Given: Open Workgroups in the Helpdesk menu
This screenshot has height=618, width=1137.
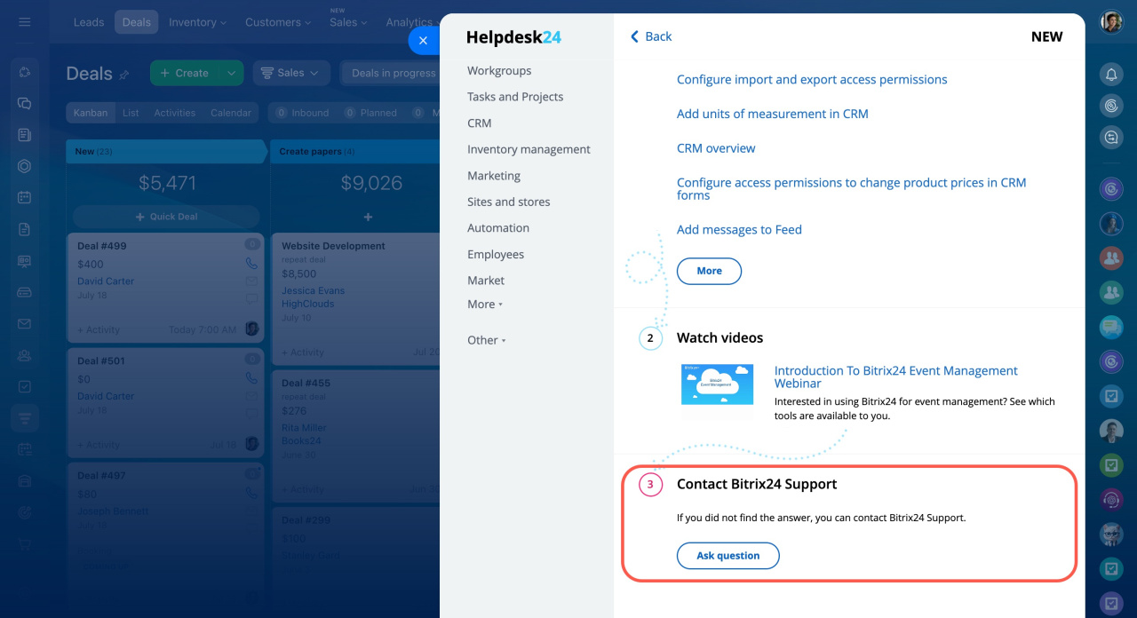Looking at the screenshot, I should coord(499,71).
